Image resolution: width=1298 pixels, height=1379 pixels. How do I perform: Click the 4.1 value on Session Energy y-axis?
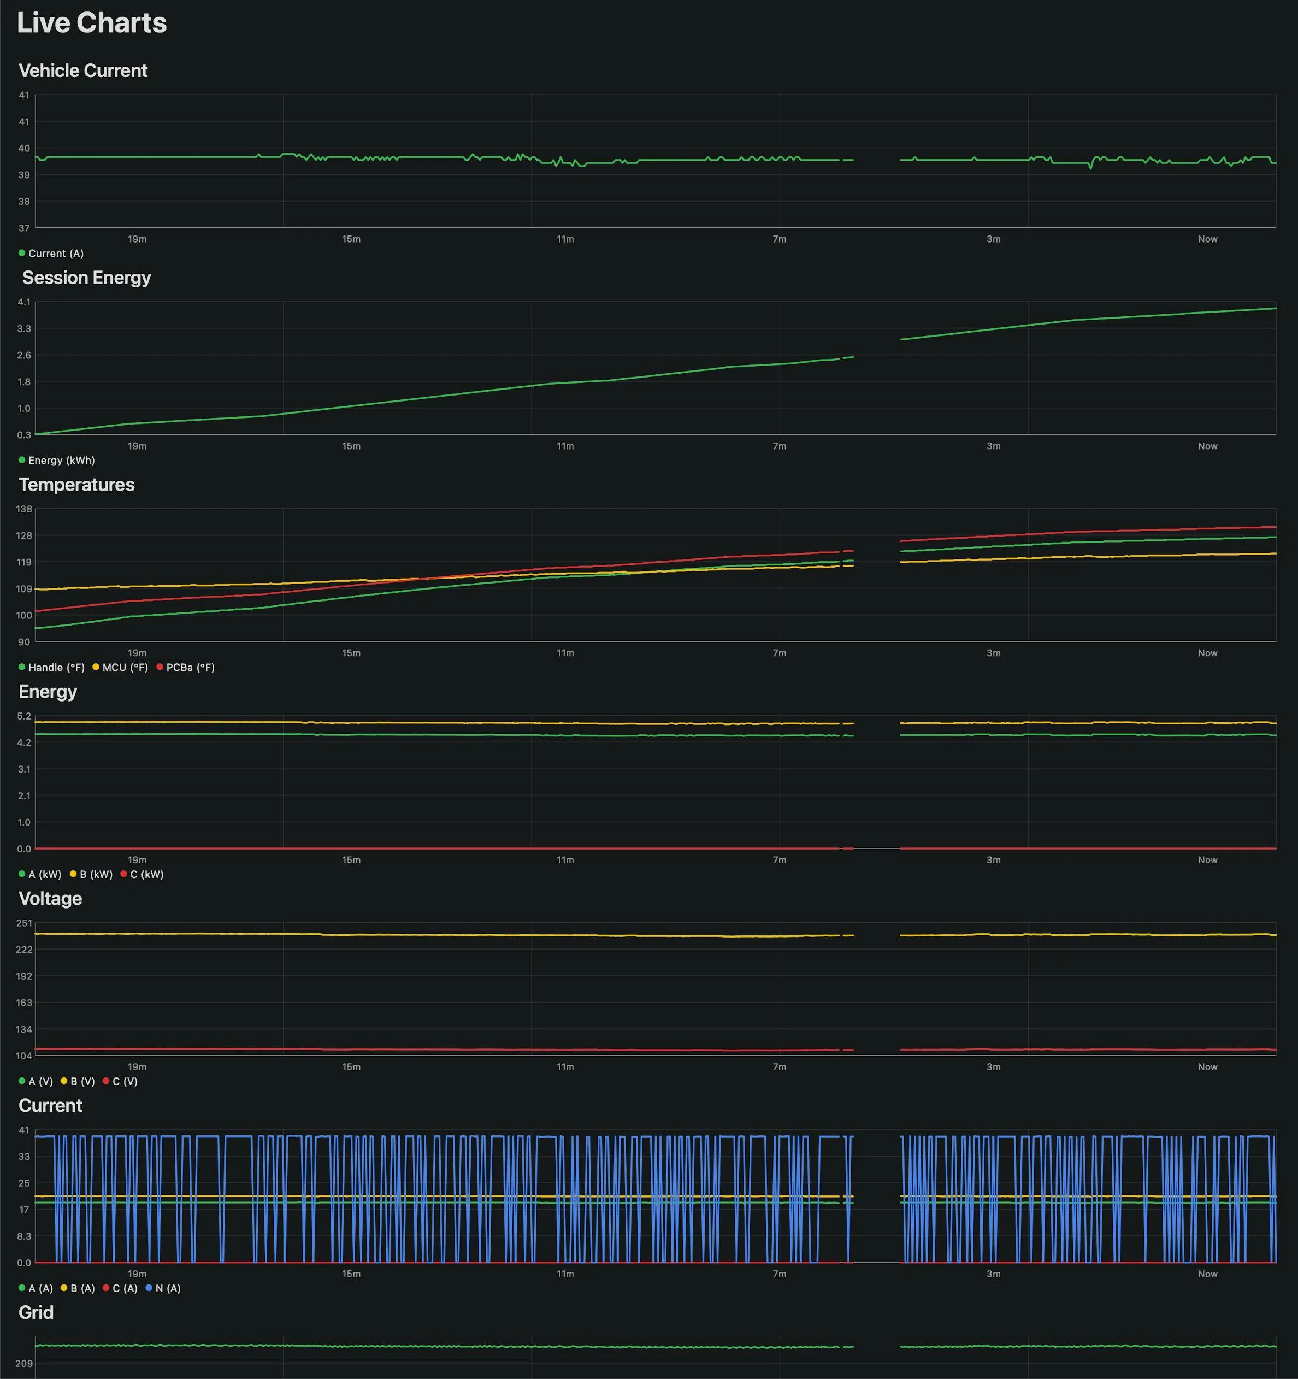24,302
